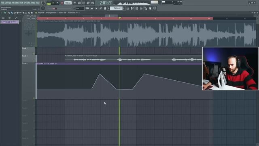This screenshot has height=146, width=259.
Task: Click the master pitch knob
Action: click(43, 8)
